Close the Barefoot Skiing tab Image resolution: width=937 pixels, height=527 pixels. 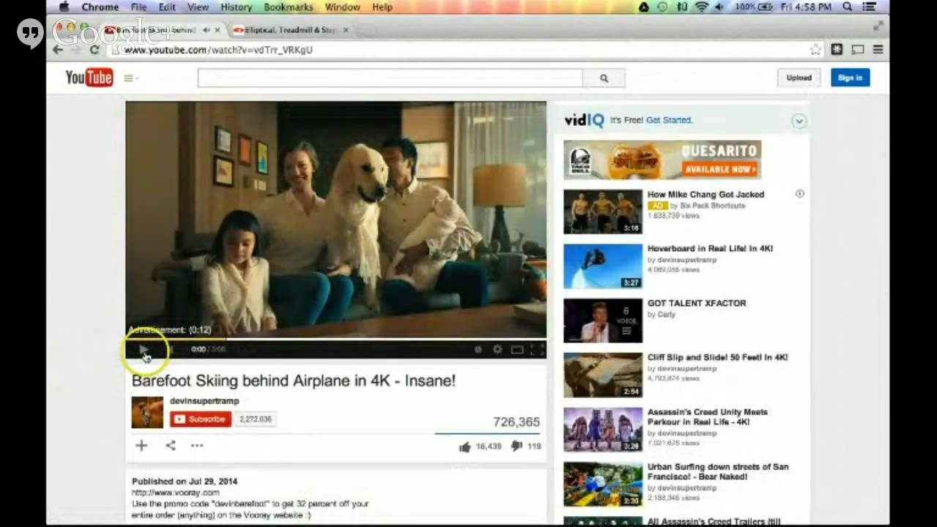(x=217, y=30)
